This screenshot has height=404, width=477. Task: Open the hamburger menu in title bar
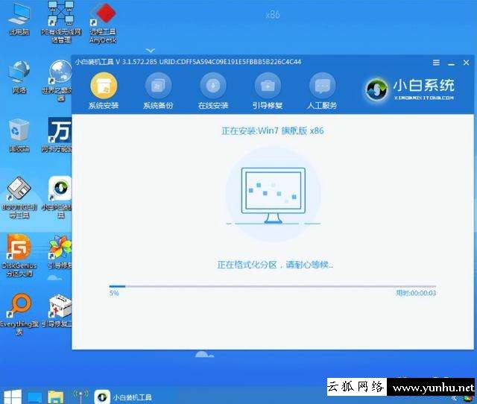click(436, 63)
